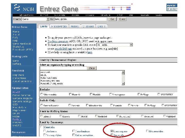The height and width of the screenshot is (138, 185).
Task: Click the organism list scroll up arrow
Action: point(123,72)
